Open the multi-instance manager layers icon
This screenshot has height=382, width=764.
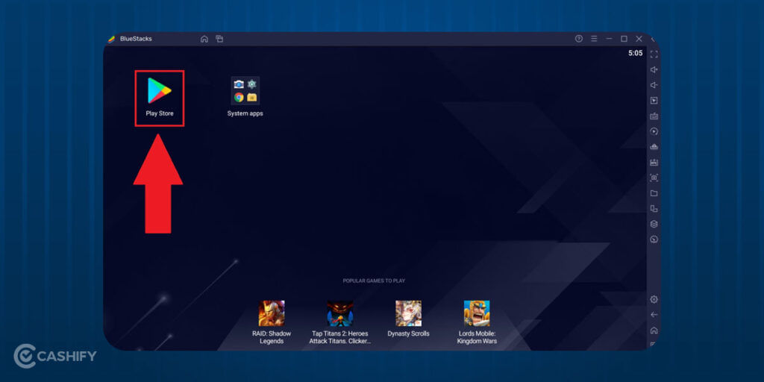[x=654, y=224]
